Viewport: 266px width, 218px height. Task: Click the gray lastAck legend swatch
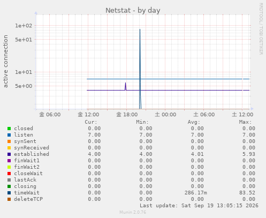[9, 180]
